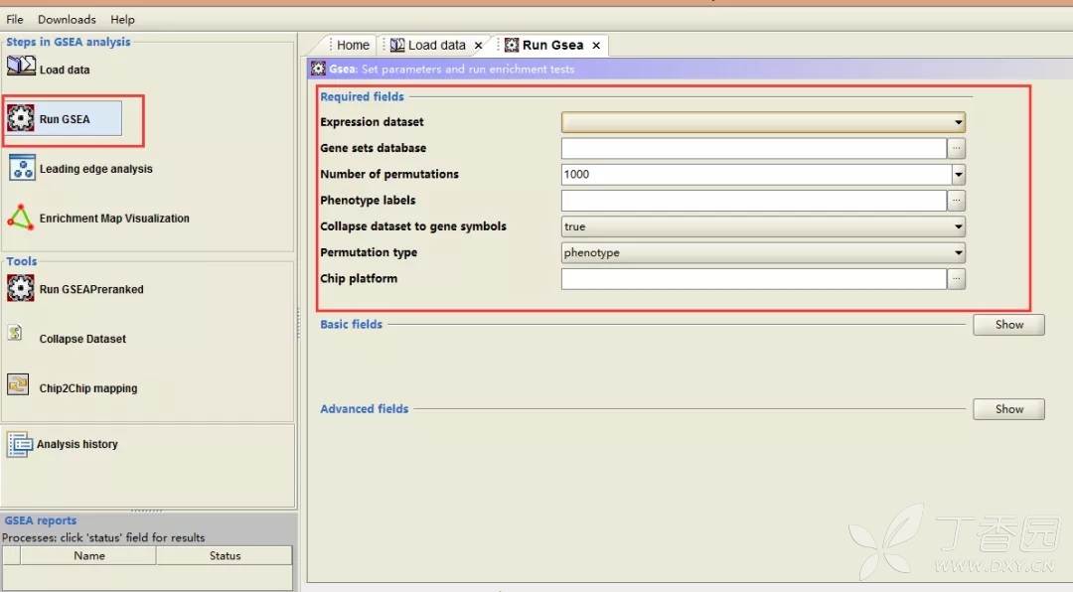
Task: Select Chip2Chip mapping tool label
Action: 88,388
